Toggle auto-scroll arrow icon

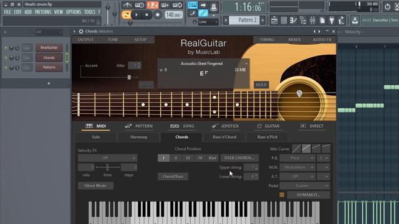point(203,5)
